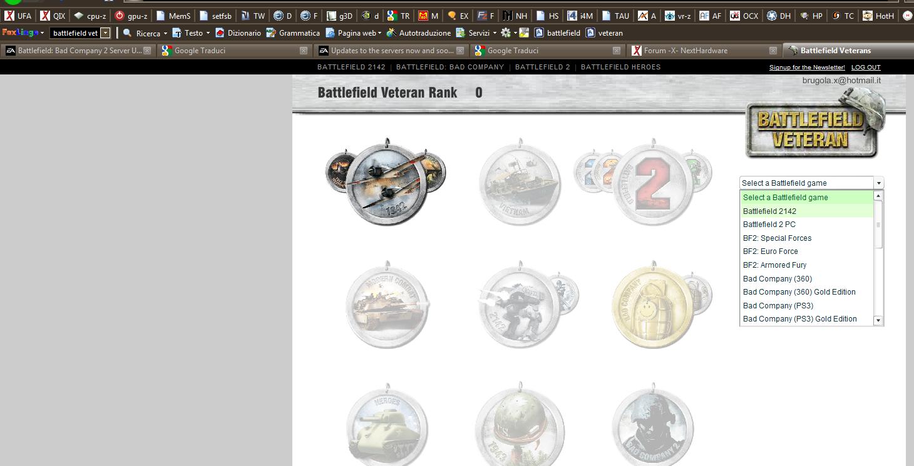
Task: Open the vr-z eye bookmark
Action: (x=678, y=16)
